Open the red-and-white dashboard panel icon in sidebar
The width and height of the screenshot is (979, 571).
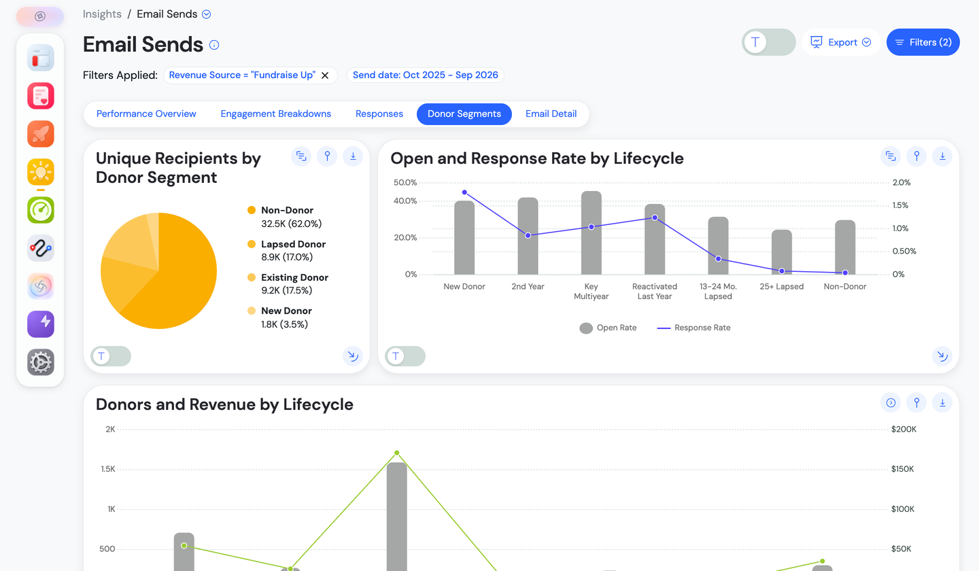(40, 58)
